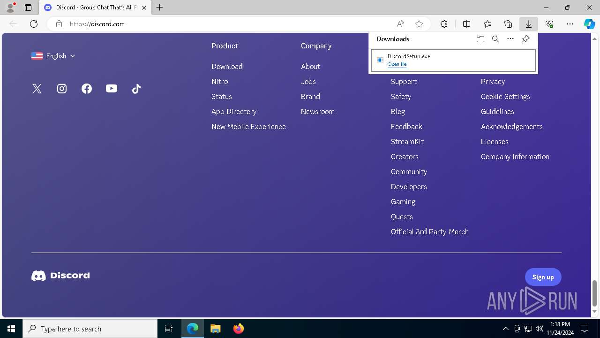Viewport: 600px width, 338px height.
Task: Open browser Extensions icon
Action: coord(444,24)
